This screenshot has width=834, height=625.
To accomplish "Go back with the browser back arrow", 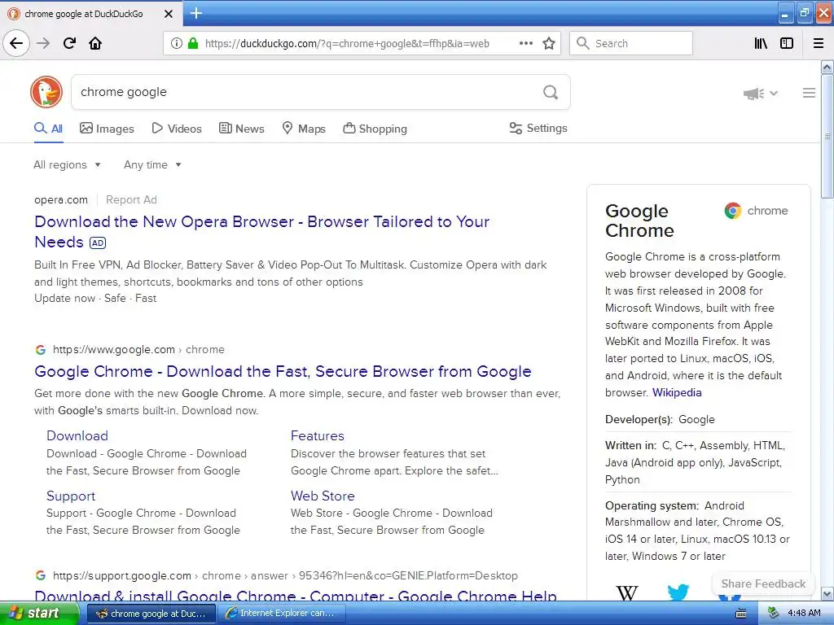I will pos(16,43).
